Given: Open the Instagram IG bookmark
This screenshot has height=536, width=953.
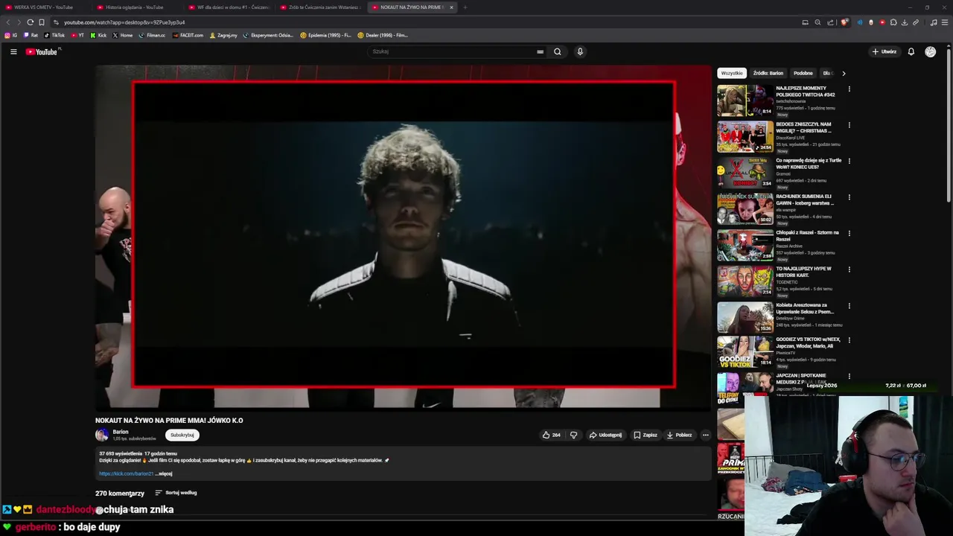Looking at the screenshot, I should click(11, 35).
